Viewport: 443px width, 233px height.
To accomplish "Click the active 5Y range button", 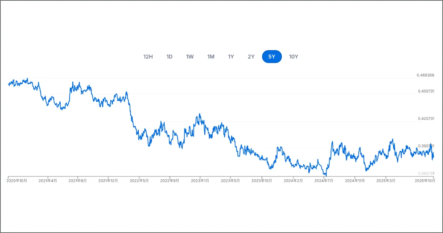I will pos(272,57).
